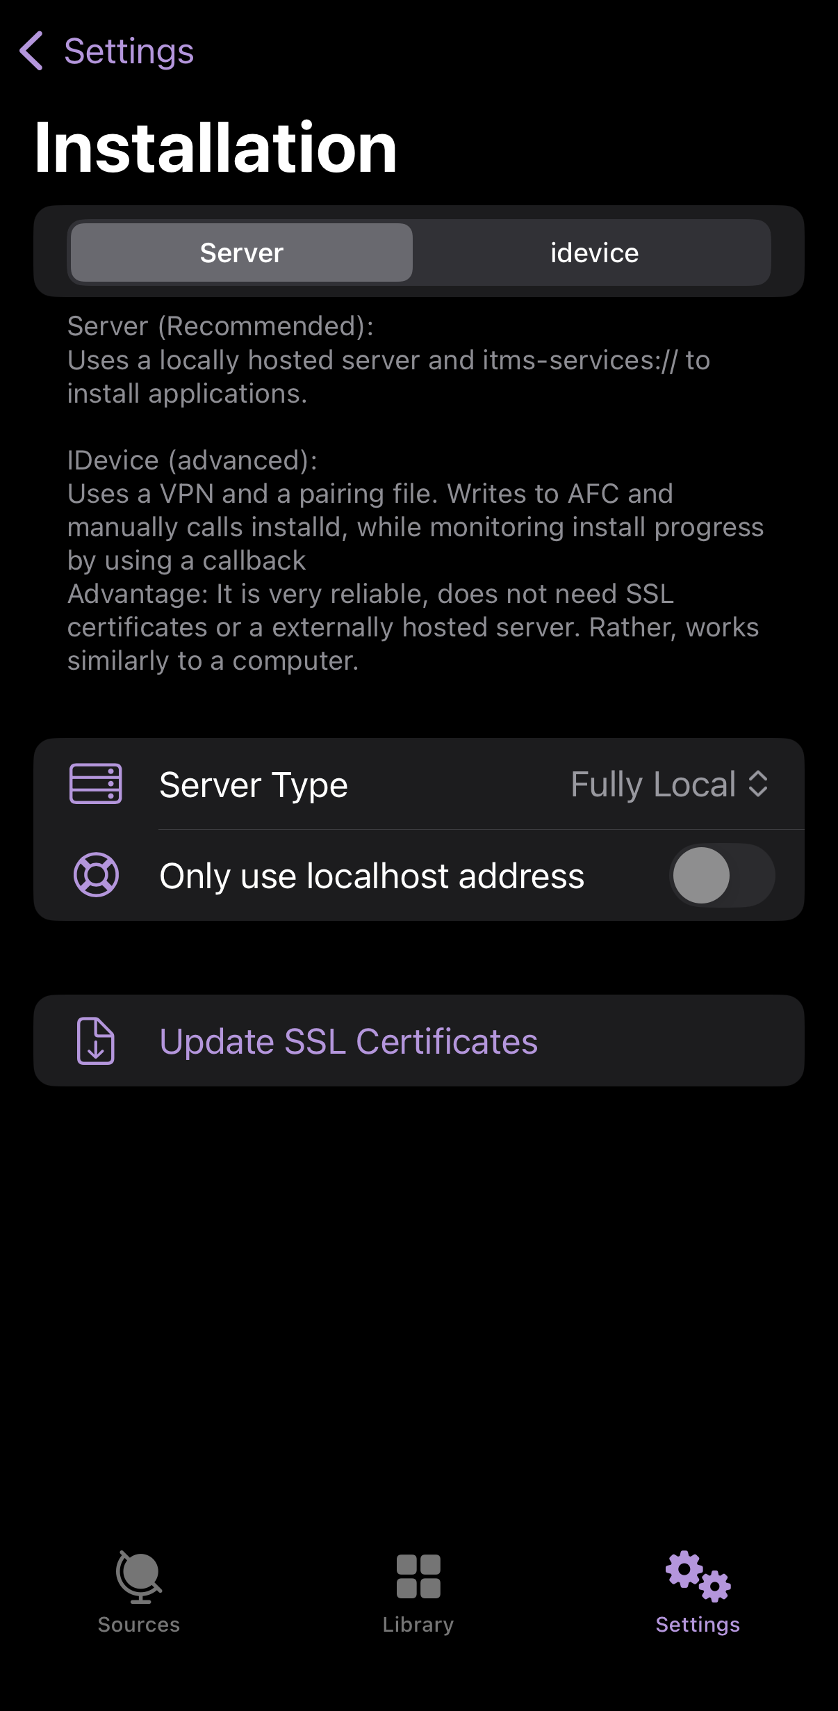838x1711 pixels.
Task: Select the Settings label in the bottom bar
Action: tap(698, 1625)
